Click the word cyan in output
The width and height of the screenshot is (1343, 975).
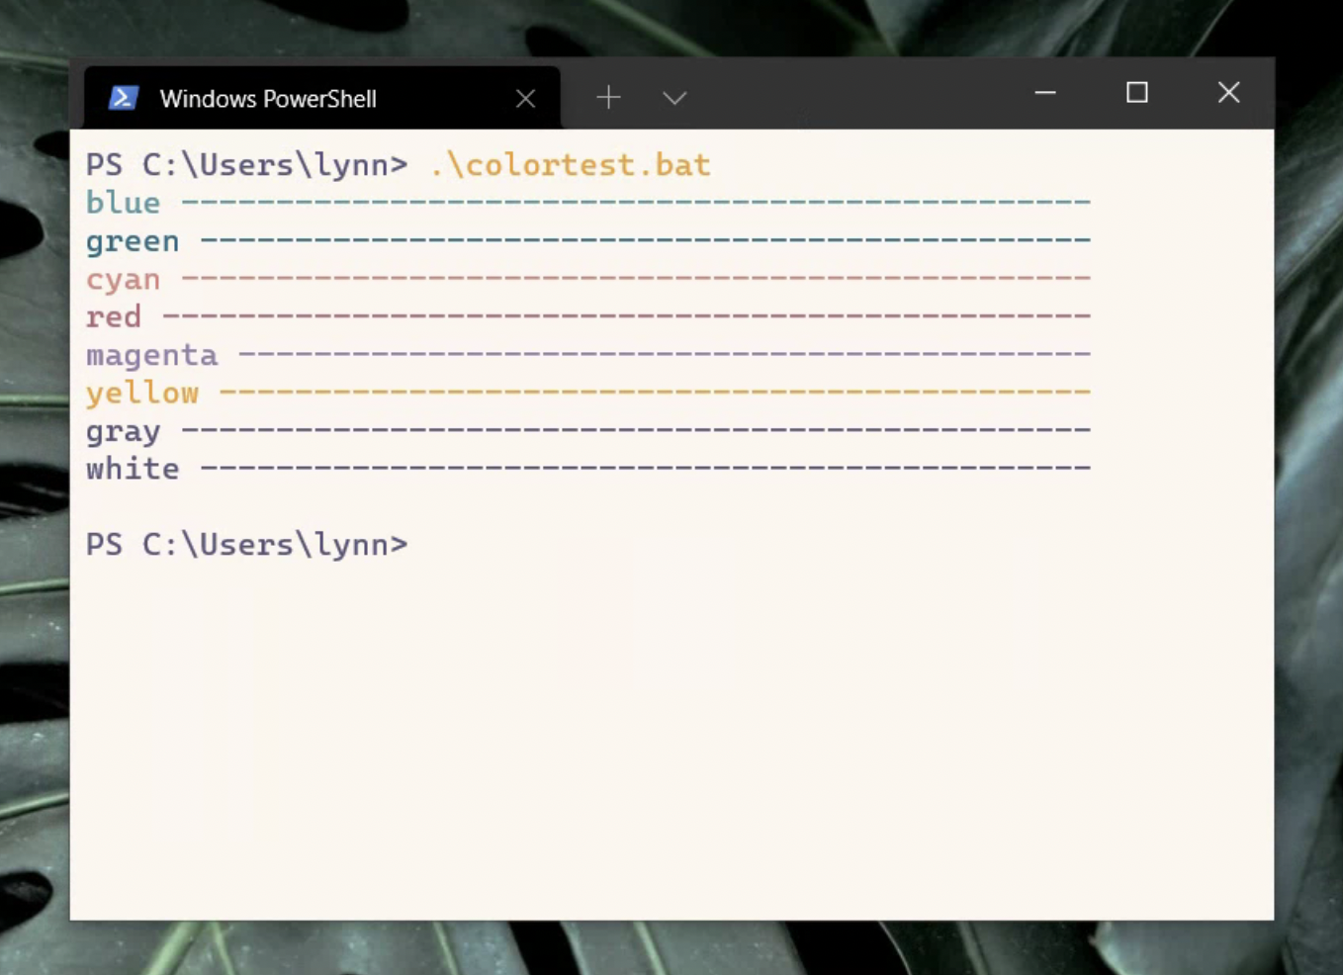click(x=123, y=280)
